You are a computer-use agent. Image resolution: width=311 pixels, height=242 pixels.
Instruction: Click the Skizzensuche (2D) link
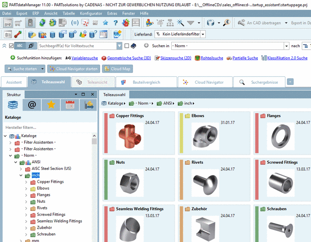[x=176, y=58]
